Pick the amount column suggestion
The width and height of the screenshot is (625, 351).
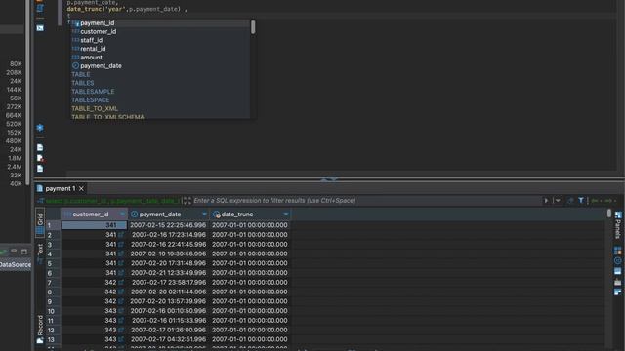coord(160,58)
